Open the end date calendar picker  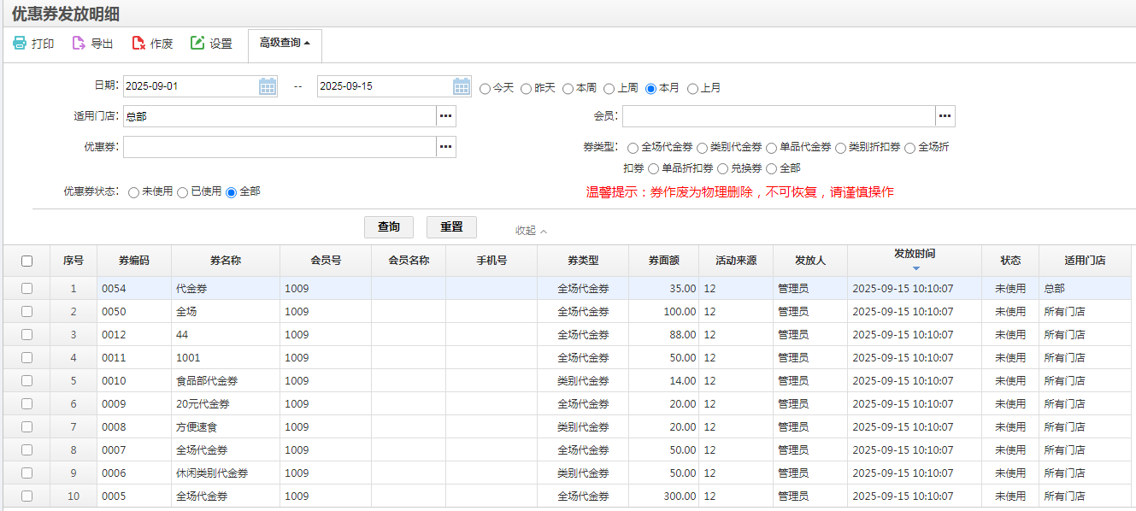tap(462, 86)
